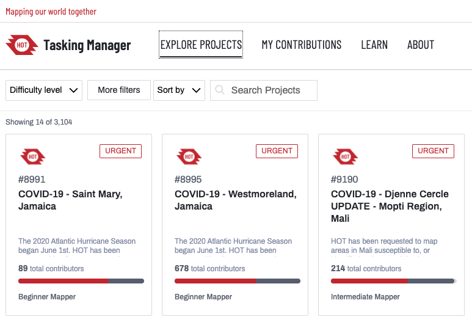The height and width of the screenshot is (325, 472).
Task: Click description text of project #8991
Action: (x=77, y=246)
